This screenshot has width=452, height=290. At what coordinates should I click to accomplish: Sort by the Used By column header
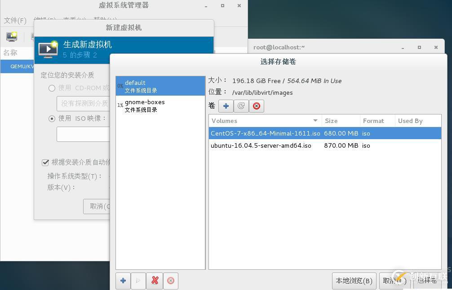418,121
